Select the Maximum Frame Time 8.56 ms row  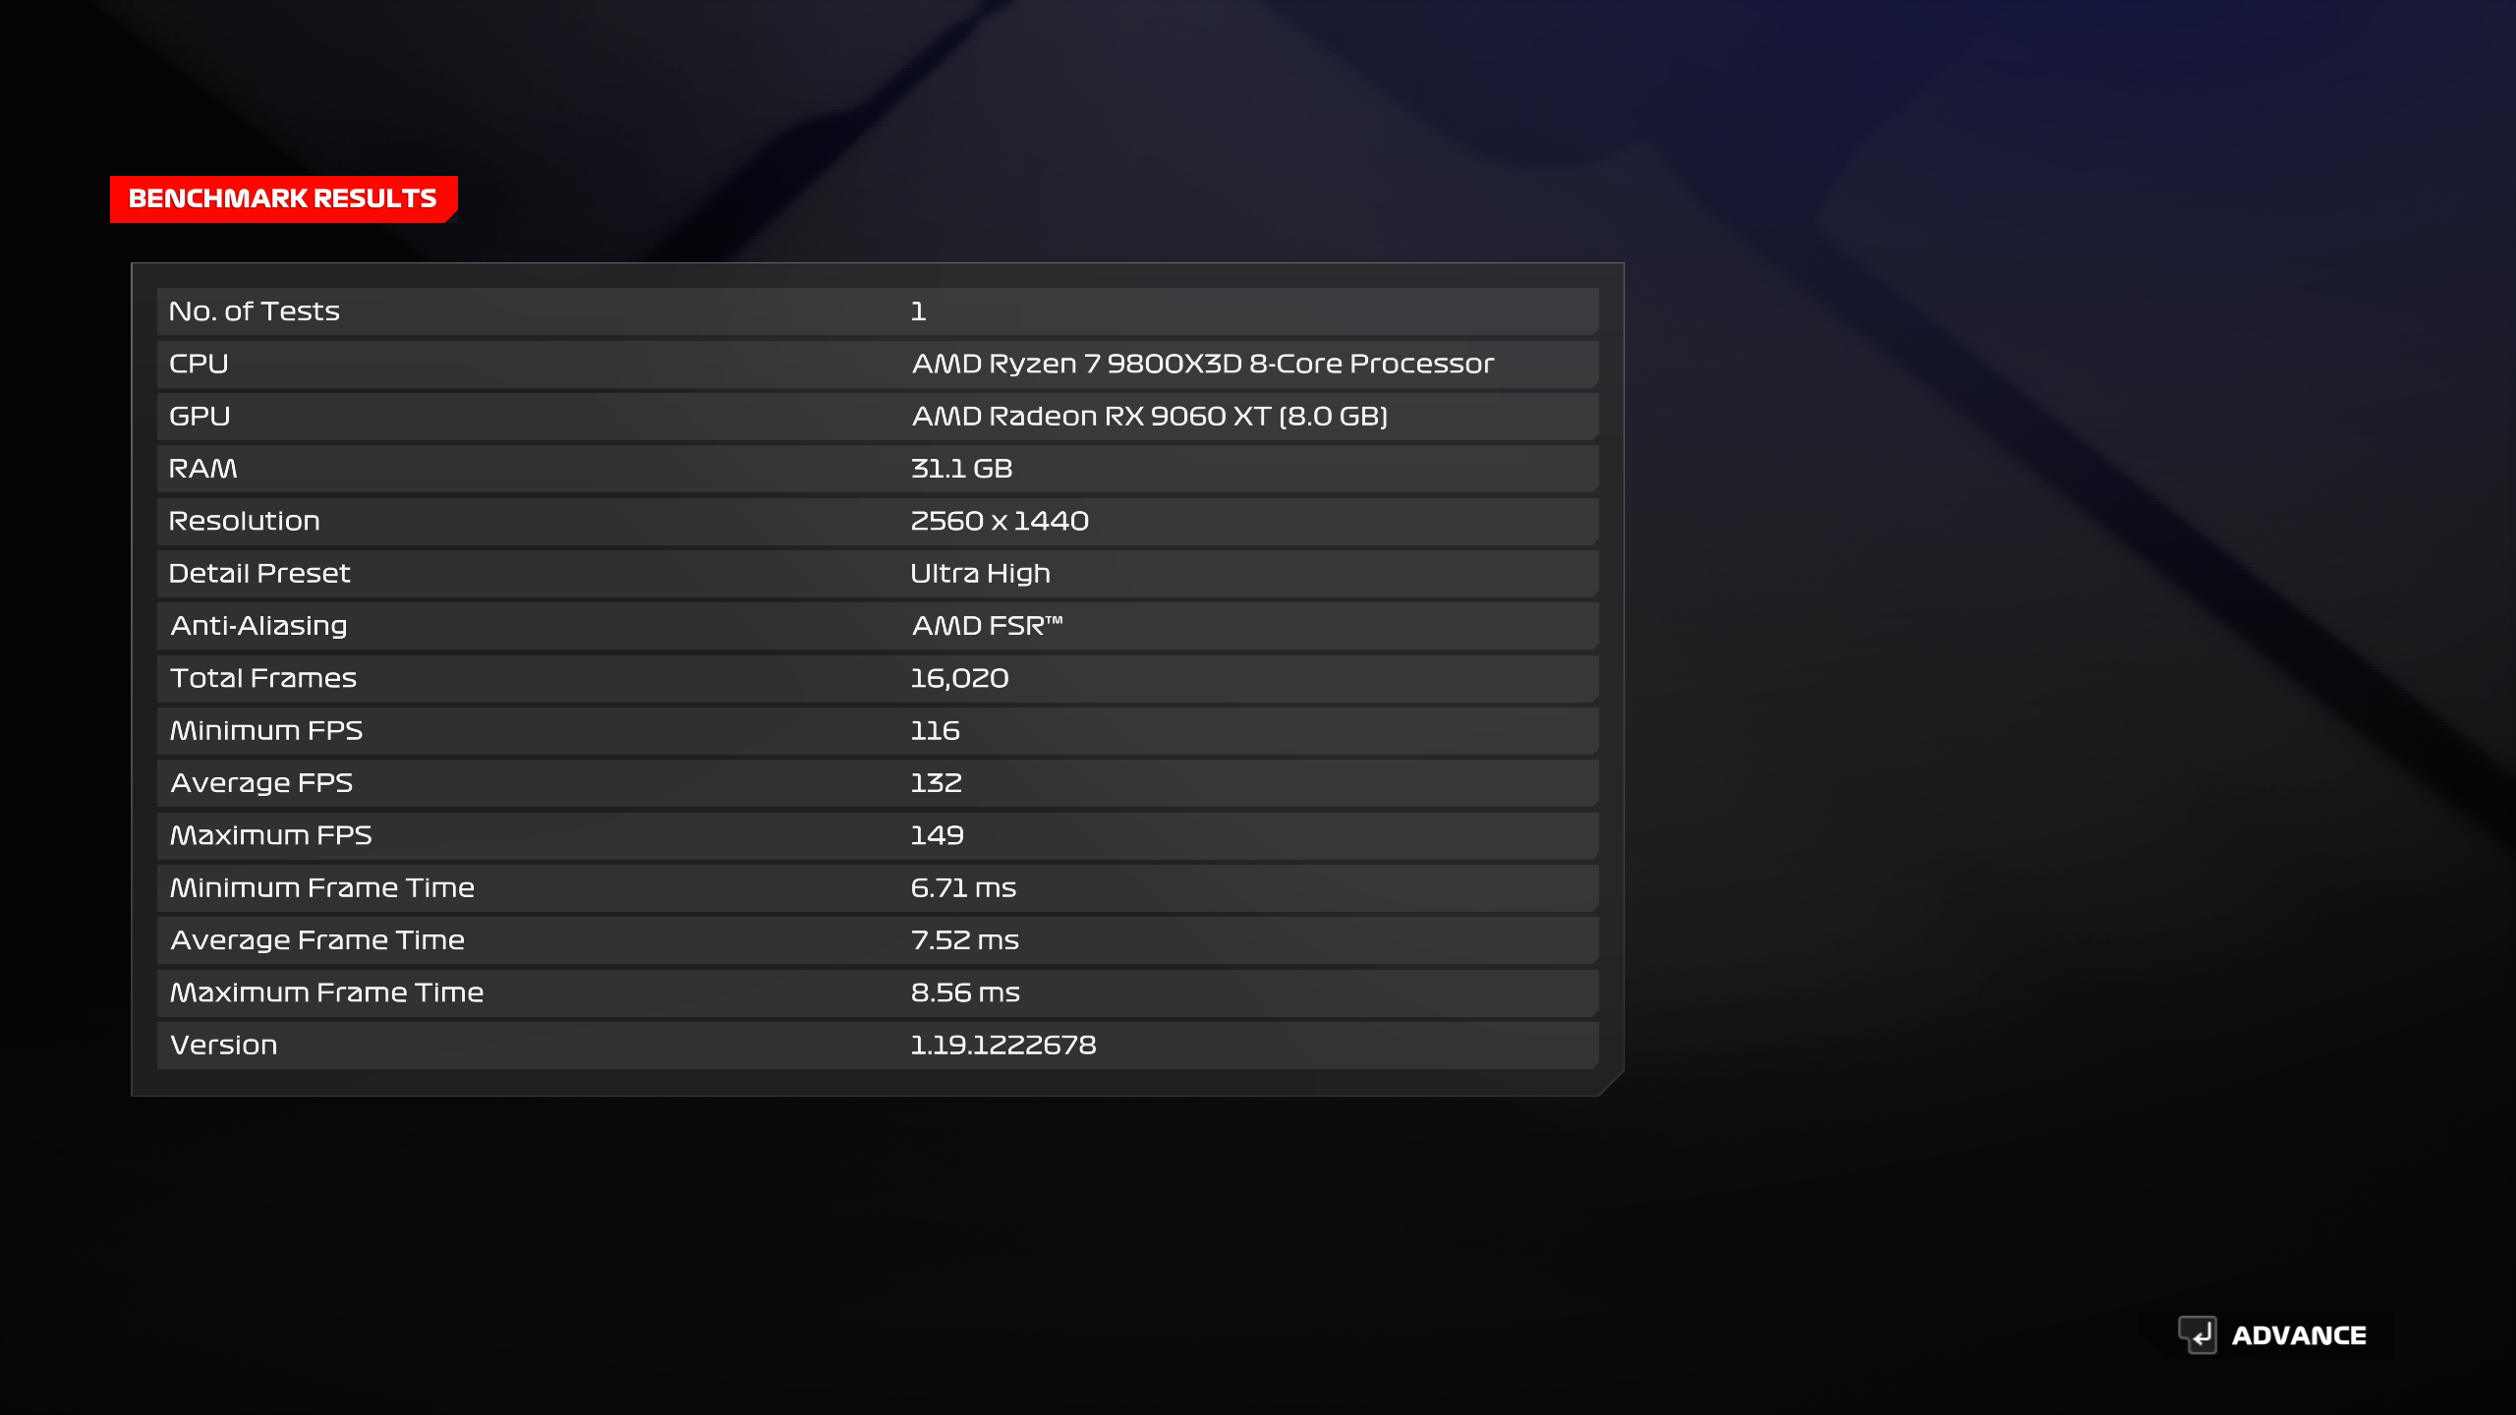point(878,992)
